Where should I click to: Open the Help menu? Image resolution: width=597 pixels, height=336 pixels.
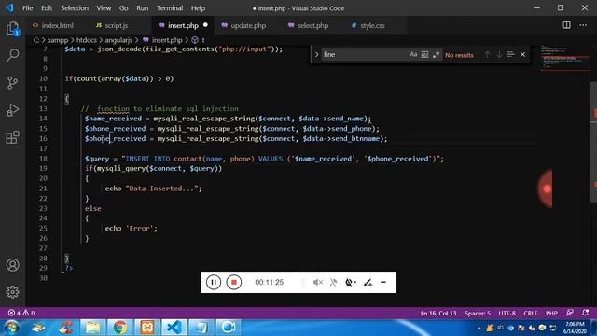click(x=198, y=8)
